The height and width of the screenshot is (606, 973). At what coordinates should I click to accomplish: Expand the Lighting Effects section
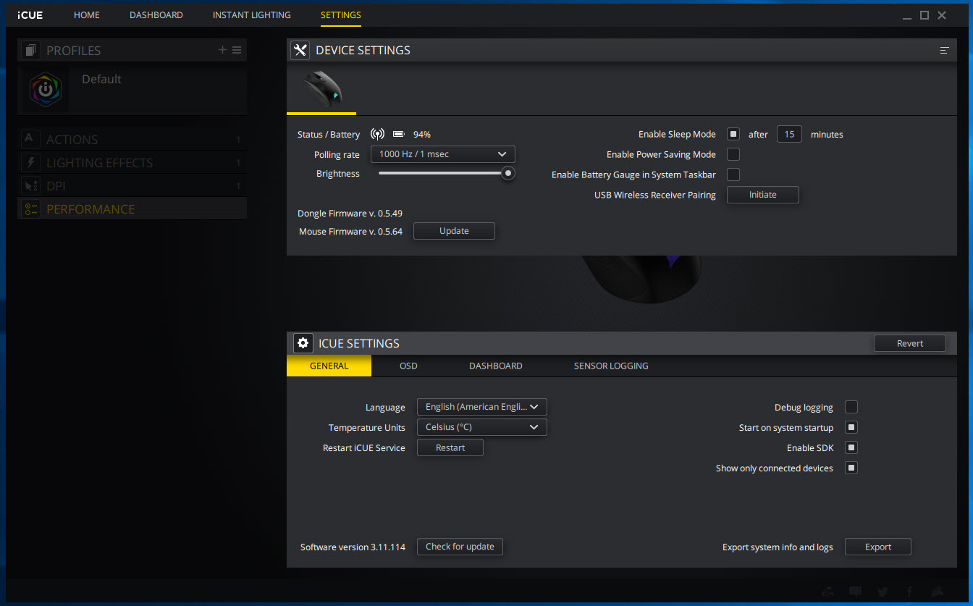pyautogui.click(x=132, y=162)
